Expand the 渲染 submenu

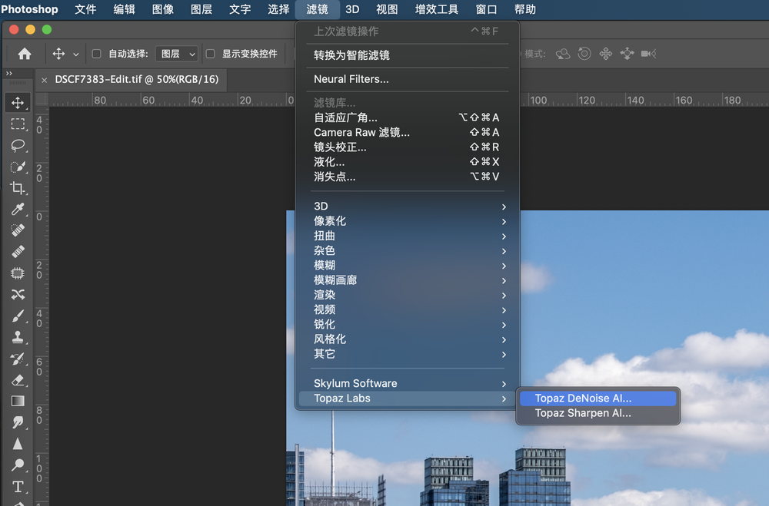[408, 294]
